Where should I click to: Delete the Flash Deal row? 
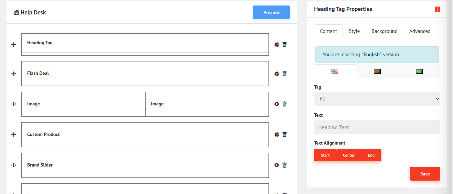(285, 73)
